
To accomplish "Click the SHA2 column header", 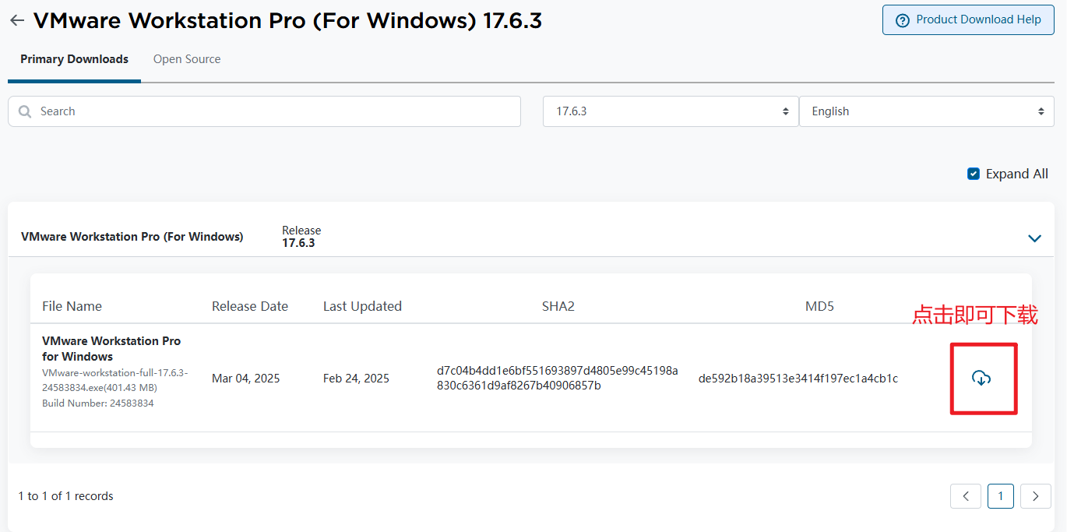I will tap(558, 306).
